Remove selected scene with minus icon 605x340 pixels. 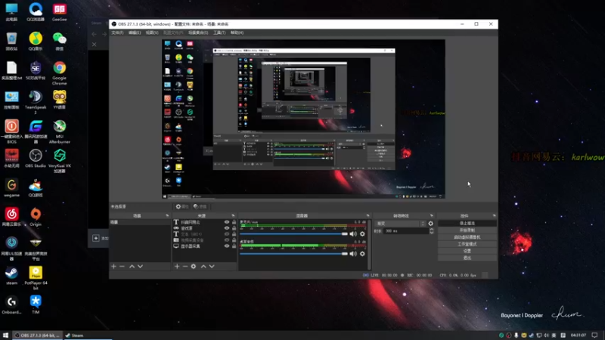coord(122,267)
